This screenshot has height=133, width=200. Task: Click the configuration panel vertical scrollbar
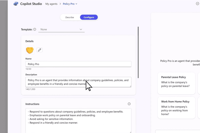click(138, 52)
